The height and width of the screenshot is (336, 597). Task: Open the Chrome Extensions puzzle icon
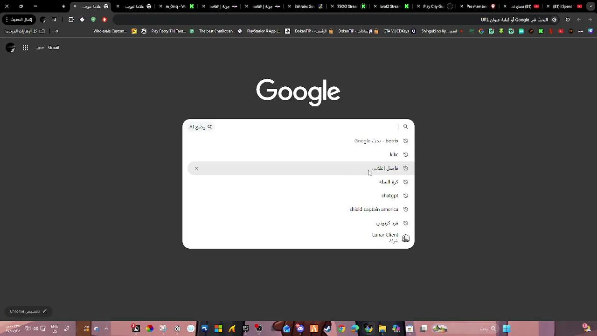pyautogui.click(x=71, y=20)
